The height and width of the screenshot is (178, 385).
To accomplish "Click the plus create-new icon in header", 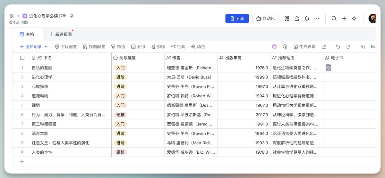I will point(344,19).
